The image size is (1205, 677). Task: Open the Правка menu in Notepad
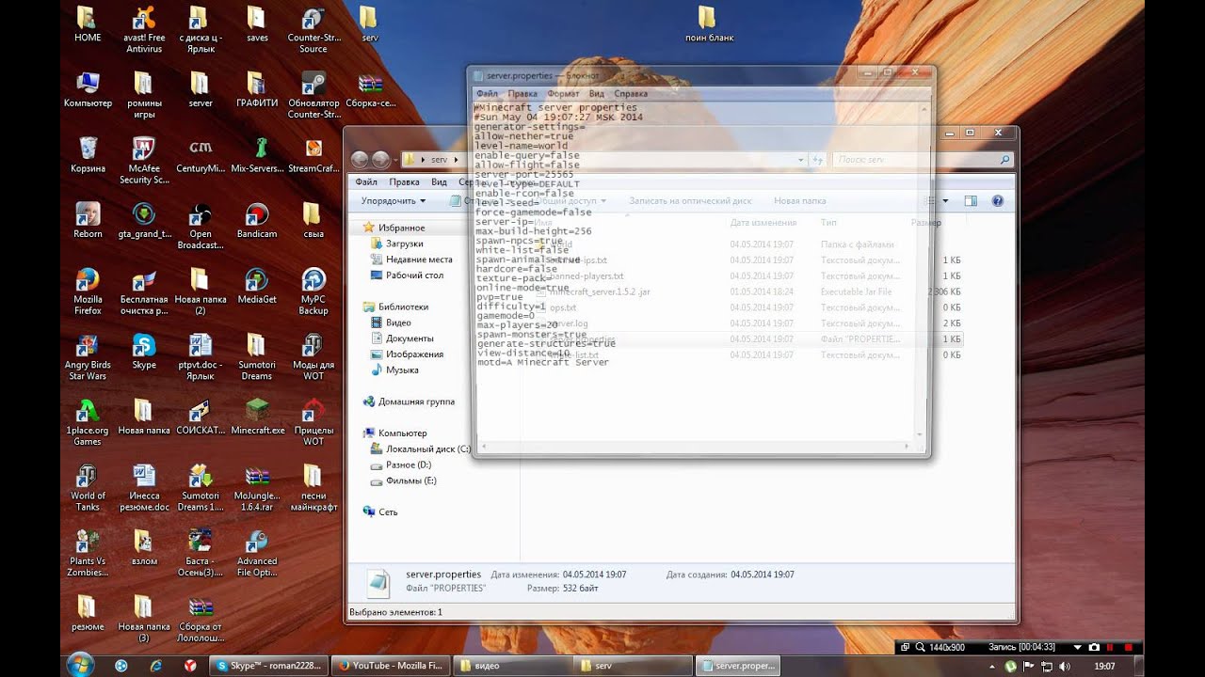click(x=522, y=94)
